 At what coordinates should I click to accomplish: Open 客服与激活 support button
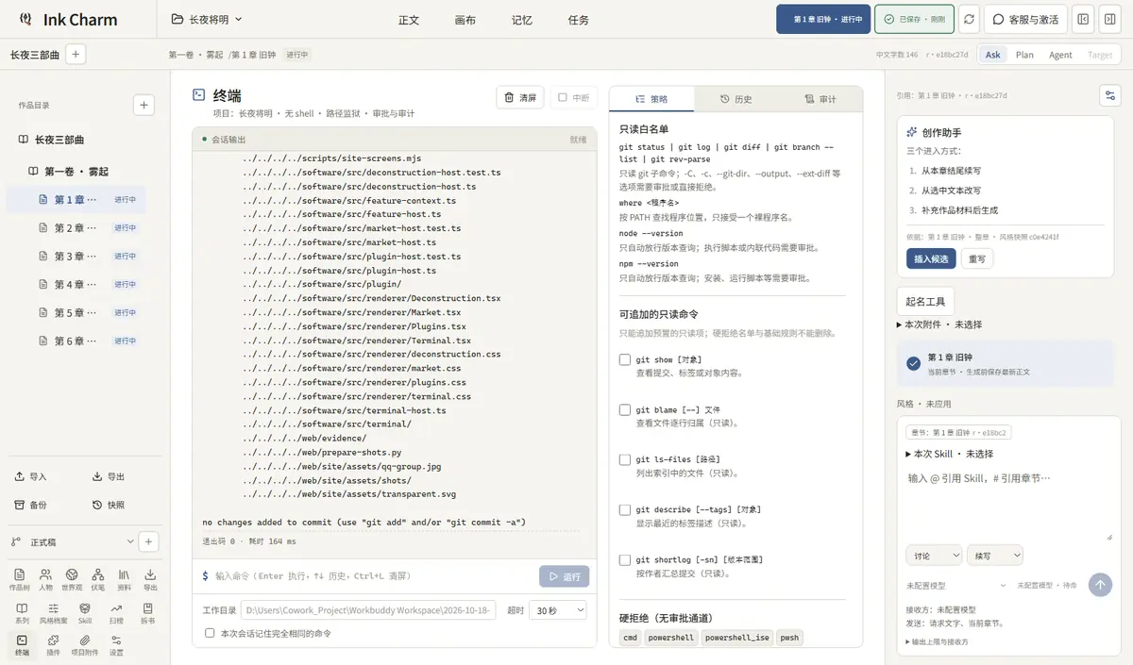[x=1025, y=19]
